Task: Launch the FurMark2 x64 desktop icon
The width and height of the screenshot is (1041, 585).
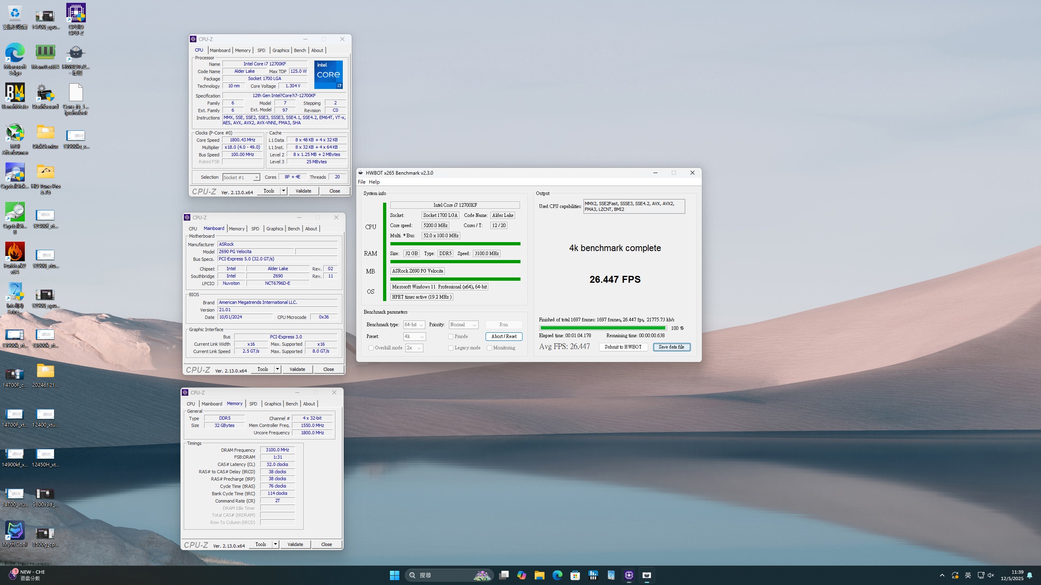Action: pos(15,258)
